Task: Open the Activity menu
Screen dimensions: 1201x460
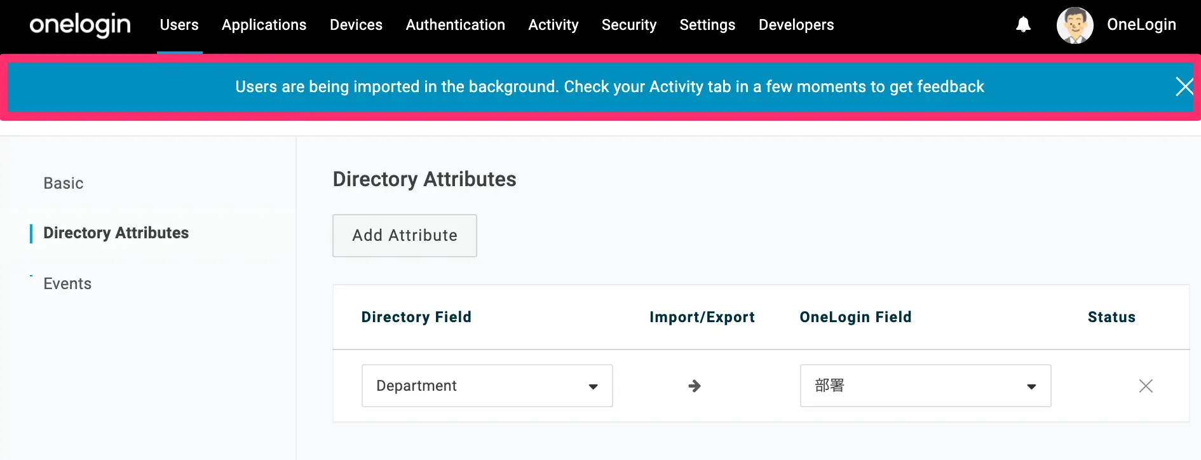Action: pyautogui.click(x=553, y=25)
